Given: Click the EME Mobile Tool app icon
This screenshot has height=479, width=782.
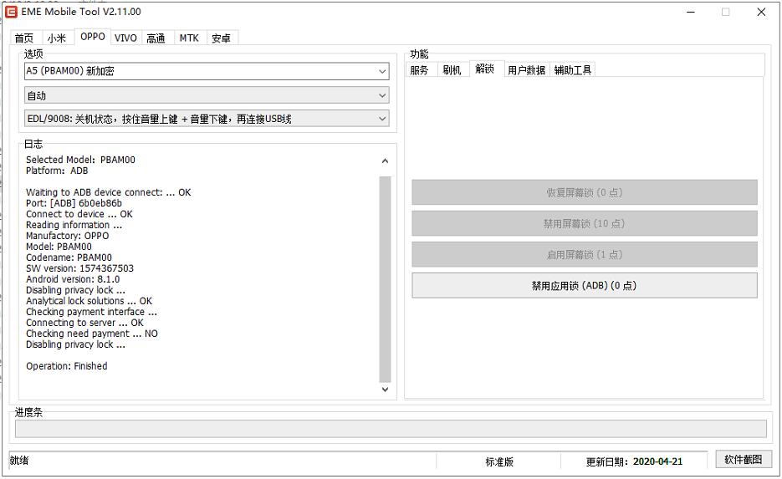Looking at the screenshot, I should click(11, 12).
